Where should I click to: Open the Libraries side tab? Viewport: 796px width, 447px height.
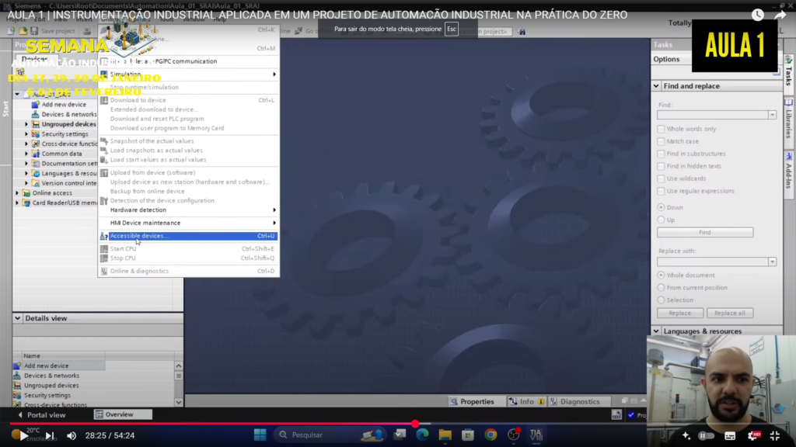pyautogui.click(x=789, y=119)
